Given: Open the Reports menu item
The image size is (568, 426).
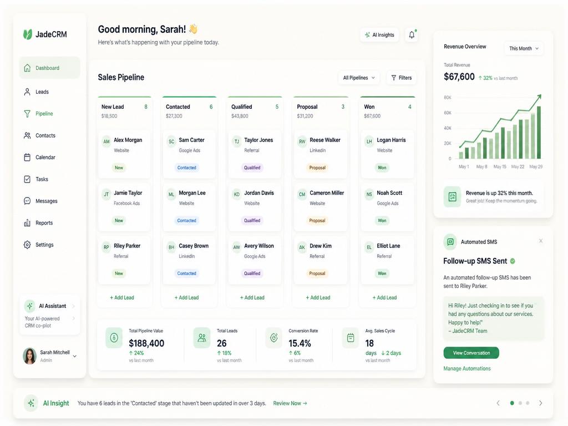Looking at the screenshot, I should coord(49,223).
